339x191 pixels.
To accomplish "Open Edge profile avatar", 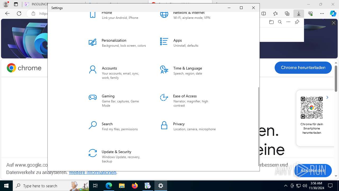I will click(x=6, y=4).
